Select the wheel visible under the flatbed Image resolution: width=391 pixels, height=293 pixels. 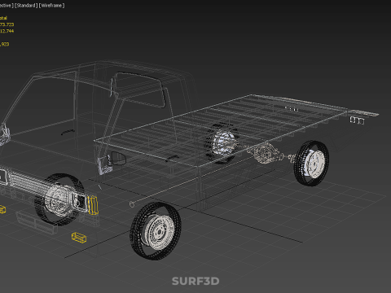coord(222,143)
